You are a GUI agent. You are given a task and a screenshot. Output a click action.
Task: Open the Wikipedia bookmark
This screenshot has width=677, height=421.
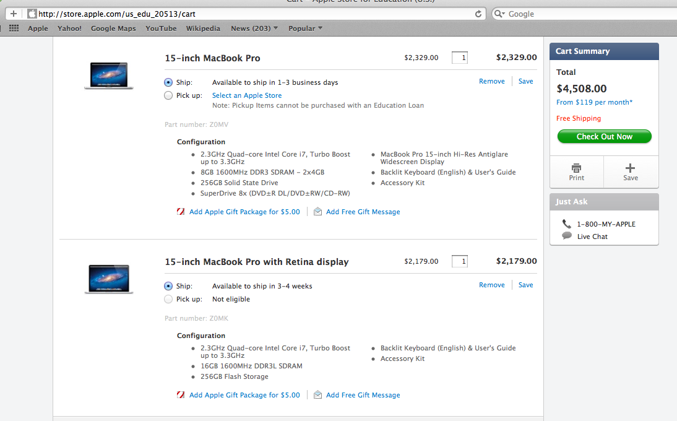tap(203, 28)
